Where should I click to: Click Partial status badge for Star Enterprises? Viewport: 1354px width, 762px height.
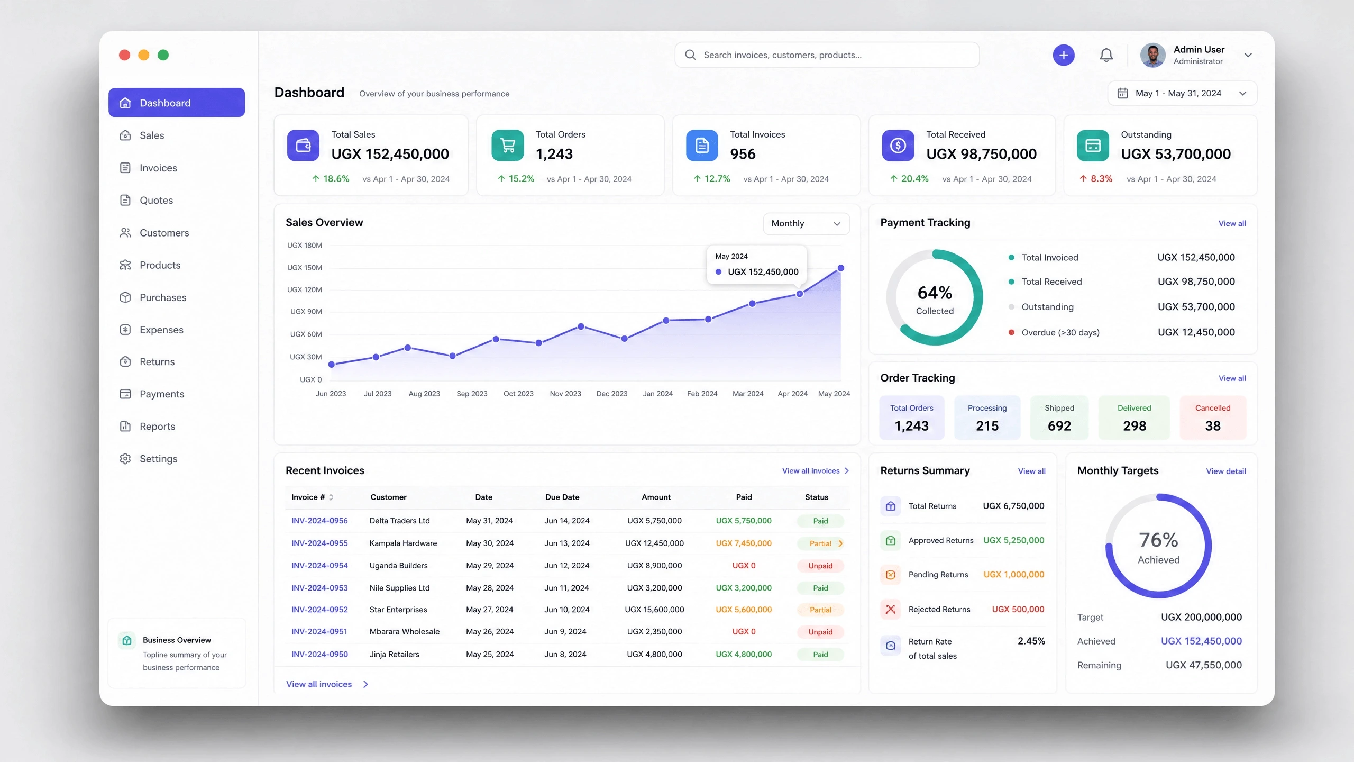[x=820, y=610]
